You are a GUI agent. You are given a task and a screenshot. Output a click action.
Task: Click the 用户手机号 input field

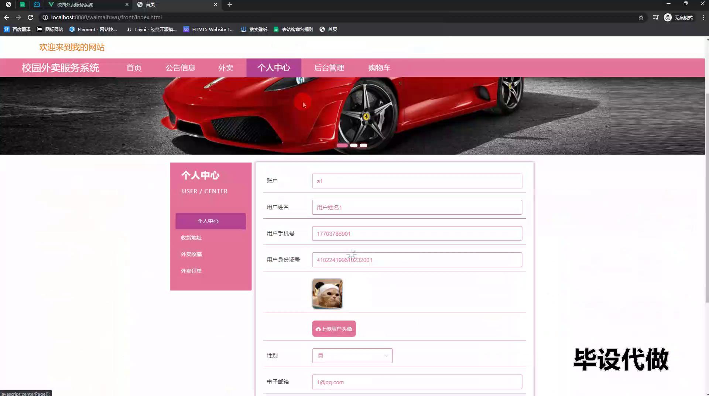point(417,233)
